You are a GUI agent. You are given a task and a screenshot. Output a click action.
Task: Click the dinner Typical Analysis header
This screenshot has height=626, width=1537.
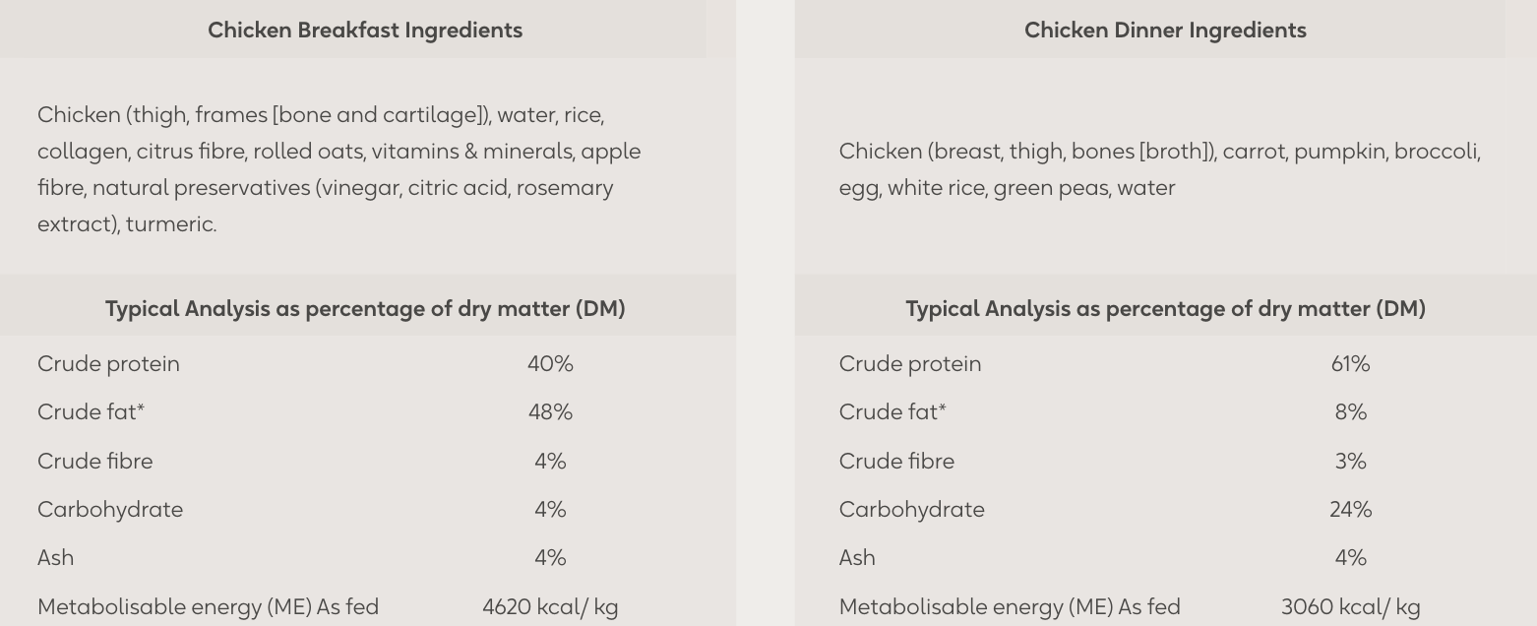(1165, 308)
